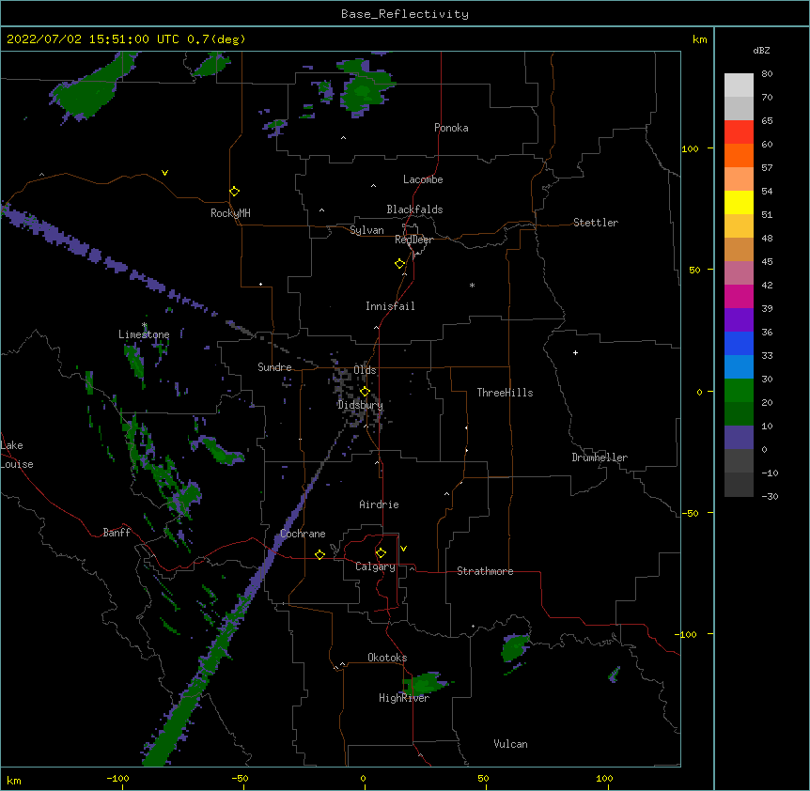This screenshot has width=810, height=791.
Task: Click the RockyMH label
Action: [230, 213]
